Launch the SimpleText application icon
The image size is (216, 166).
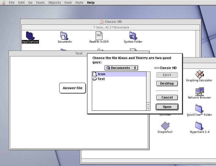tap(165, 126)
